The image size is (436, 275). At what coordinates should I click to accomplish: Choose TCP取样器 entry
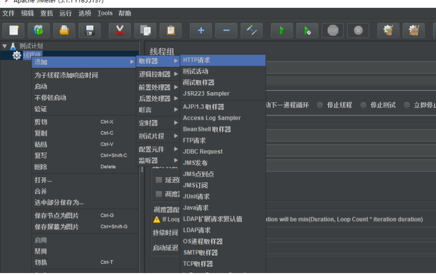click(x=223, y=264)
